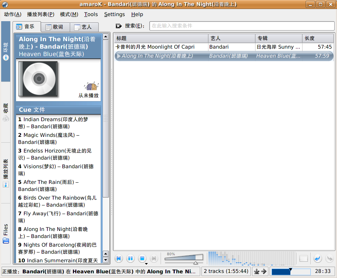Open the Tools menu
Screen dimensions: 337x278
pos(91,15)
